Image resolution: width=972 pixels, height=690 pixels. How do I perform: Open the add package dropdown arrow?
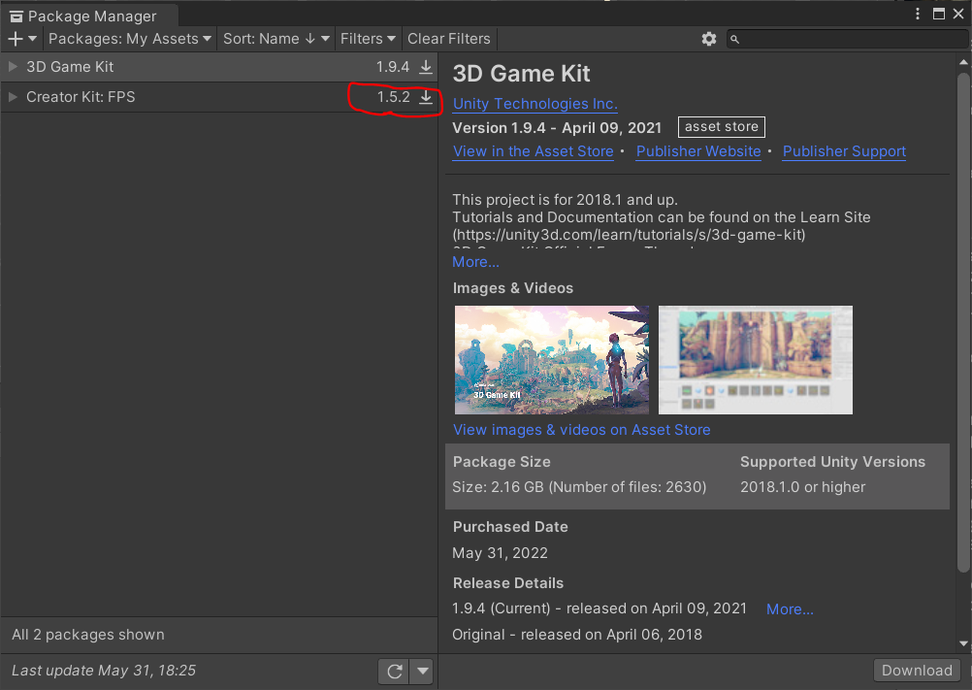point(32,39)
